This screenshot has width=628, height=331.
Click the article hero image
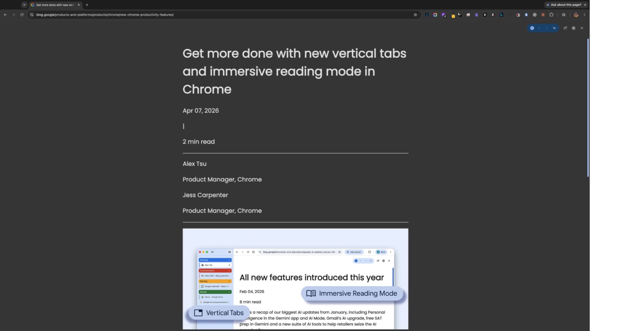pos(295,279)
